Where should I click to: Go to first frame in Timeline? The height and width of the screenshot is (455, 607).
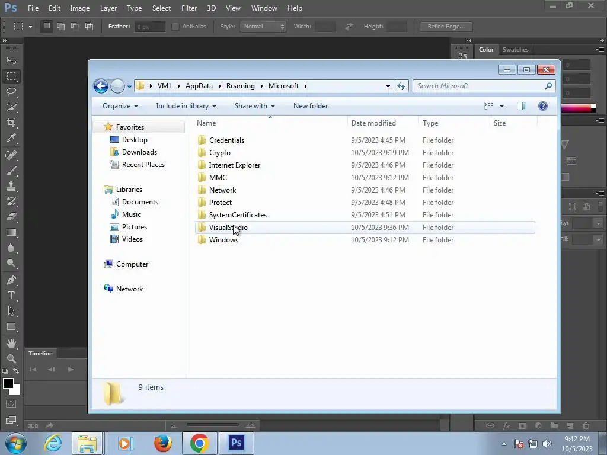33,370
